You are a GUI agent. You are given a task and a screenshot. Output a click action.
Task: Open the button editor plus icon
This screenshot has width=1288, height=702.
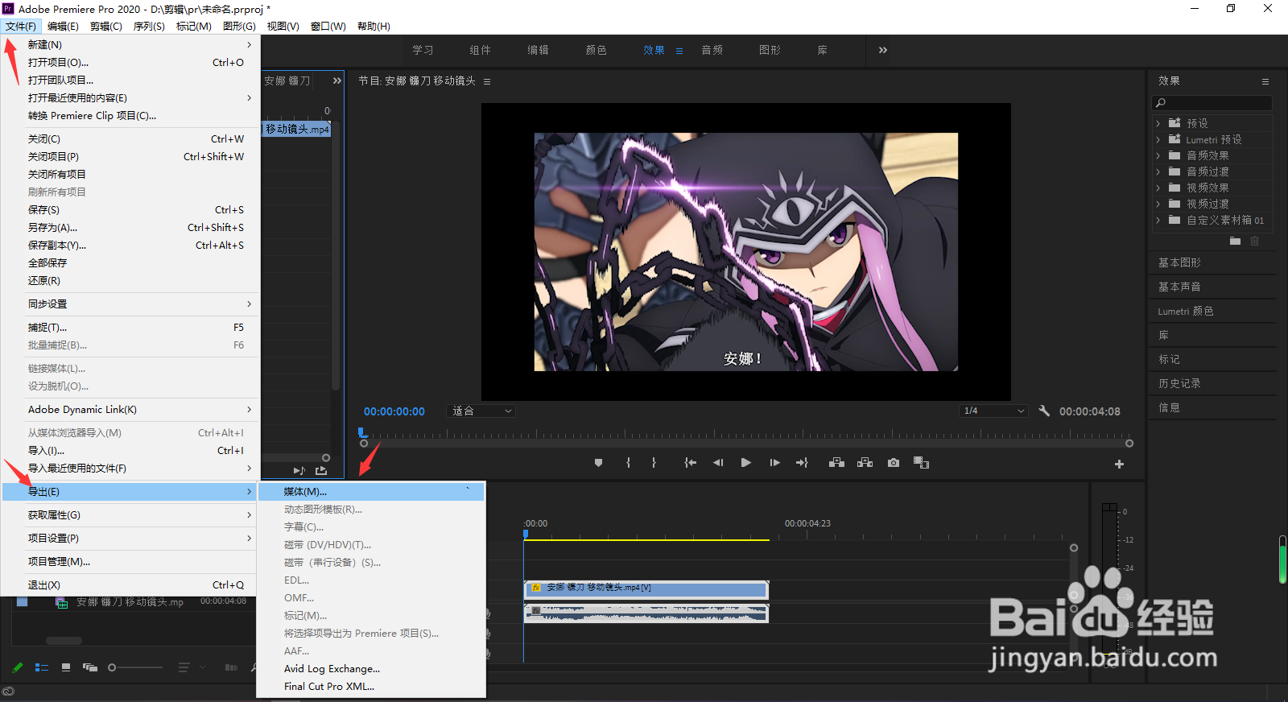tap(1119, 464)
